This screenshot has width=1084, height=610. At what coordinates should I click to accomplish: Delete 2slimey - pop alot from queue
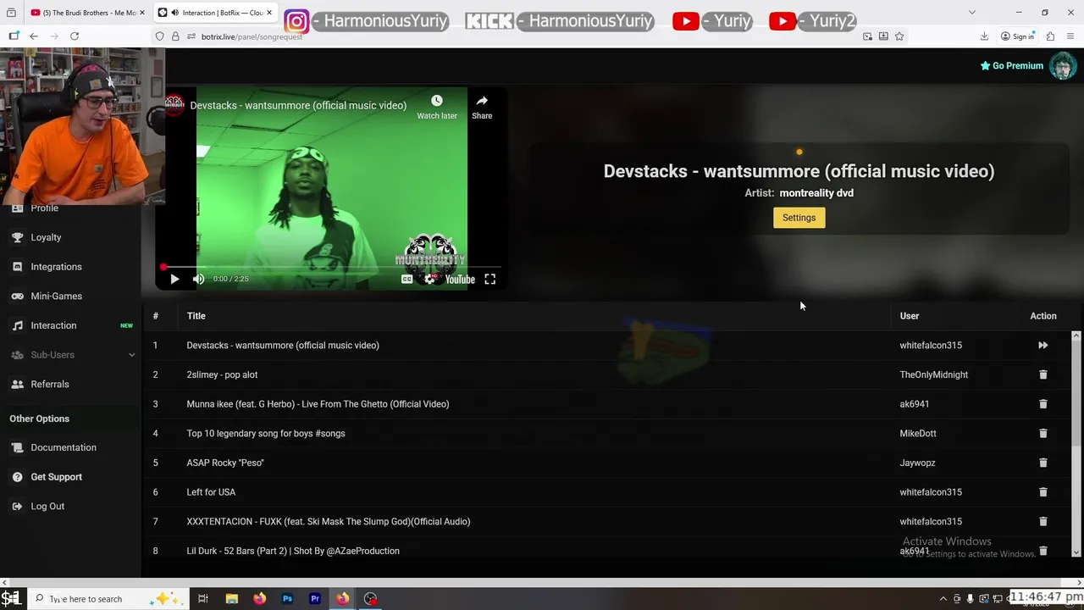(x=1043, y=374)
